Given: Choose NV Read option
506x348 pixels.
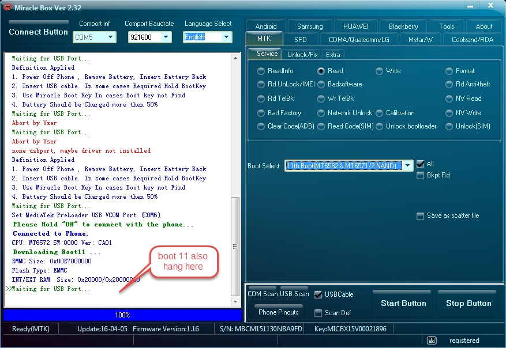Looking at the screenshot, I should tap(449, 99).
